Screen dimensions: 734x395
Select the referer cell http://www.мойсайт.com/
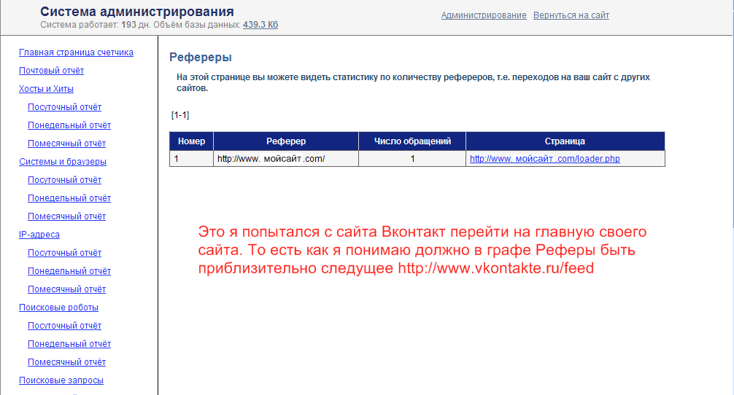pos(286,159)
